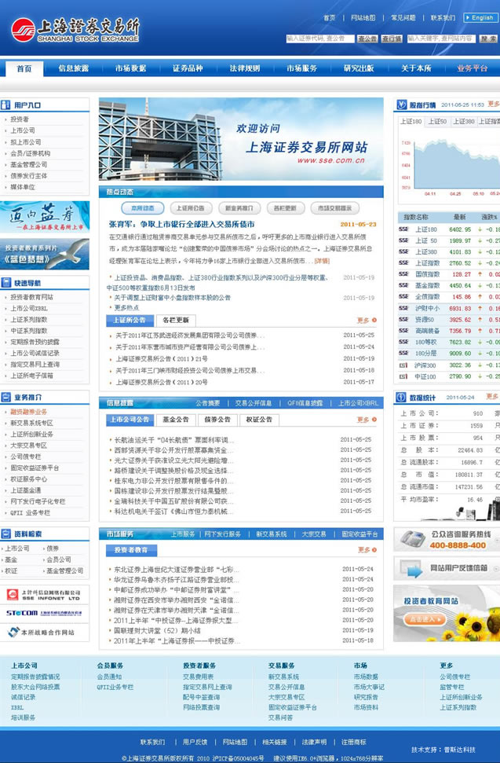Open footer 联系我们 link
Screen dimensions: 500x763
[x=152, y=742]
